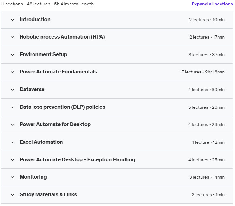235x206 pixels.
Task: Click '2 lectures • 17min' text
Action: point(207,37)
